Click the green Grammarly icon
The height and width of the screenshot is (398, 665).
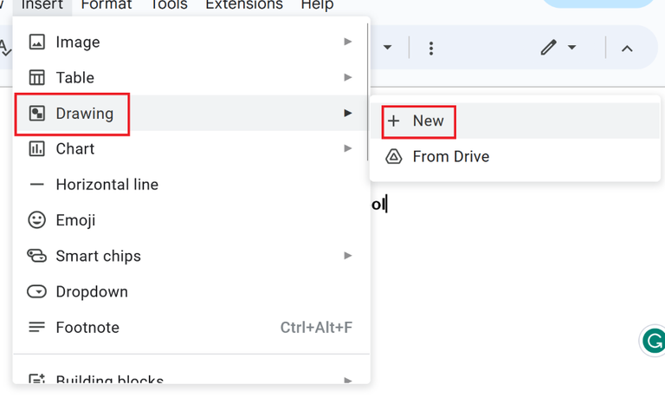pos(654,341)
